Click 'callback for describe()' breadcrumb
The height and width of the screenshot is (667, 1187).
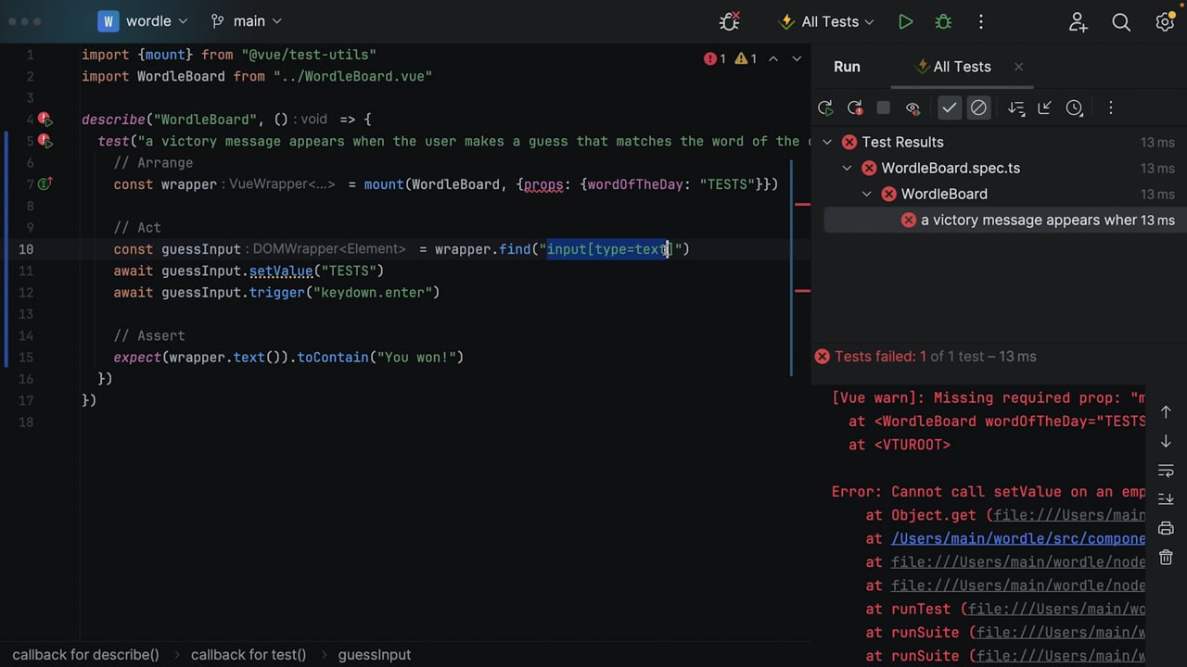click(x=85, y=654)
